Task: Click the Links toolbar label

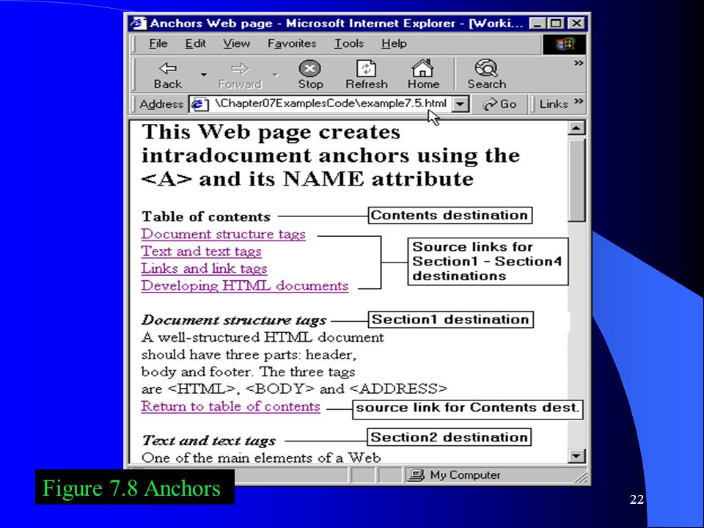Action: 553,104
